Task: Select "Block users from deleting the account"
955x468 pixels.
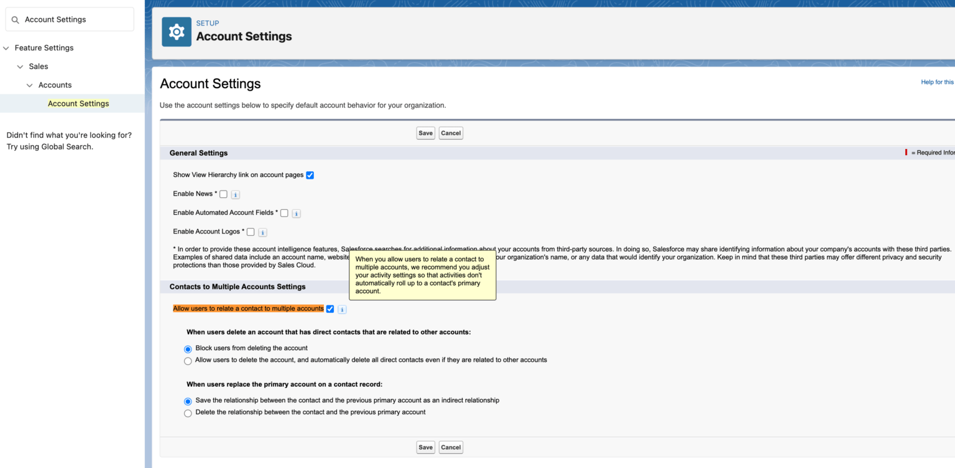Action: pos(188,349)
